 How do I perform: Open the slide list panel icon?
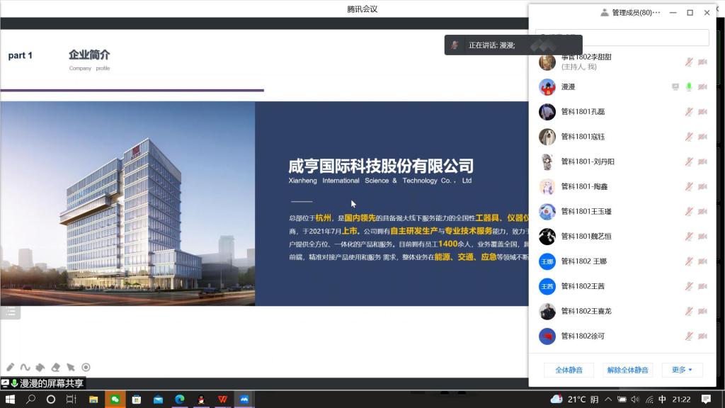pos(10,311)
